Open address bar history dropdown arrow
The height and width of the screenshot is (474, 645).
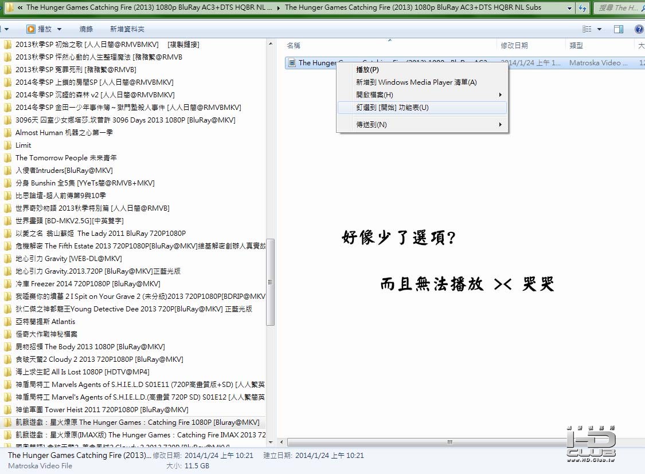(x=569, y=8)
